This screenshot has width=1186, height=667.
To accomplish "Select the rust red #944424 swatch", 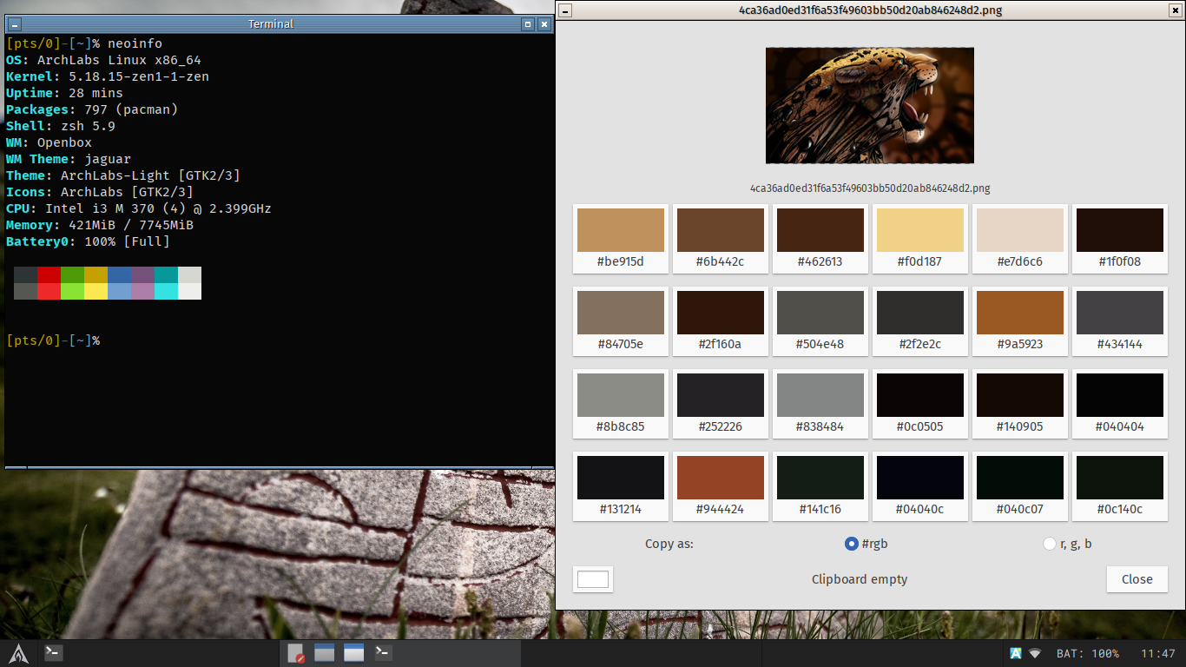I will point(721,486).
